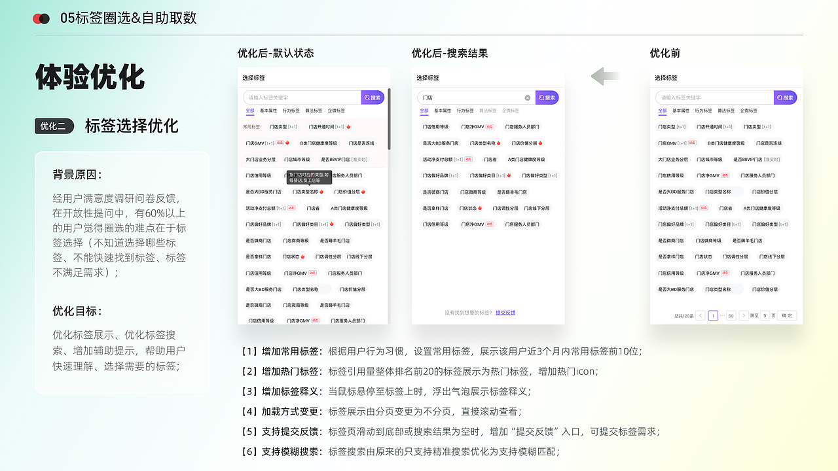The width and height of the screenshot is (838, 471).
Task: Select B类门店健康度等级 tag in 优化后-默认状态 panel
Action: 319,143
